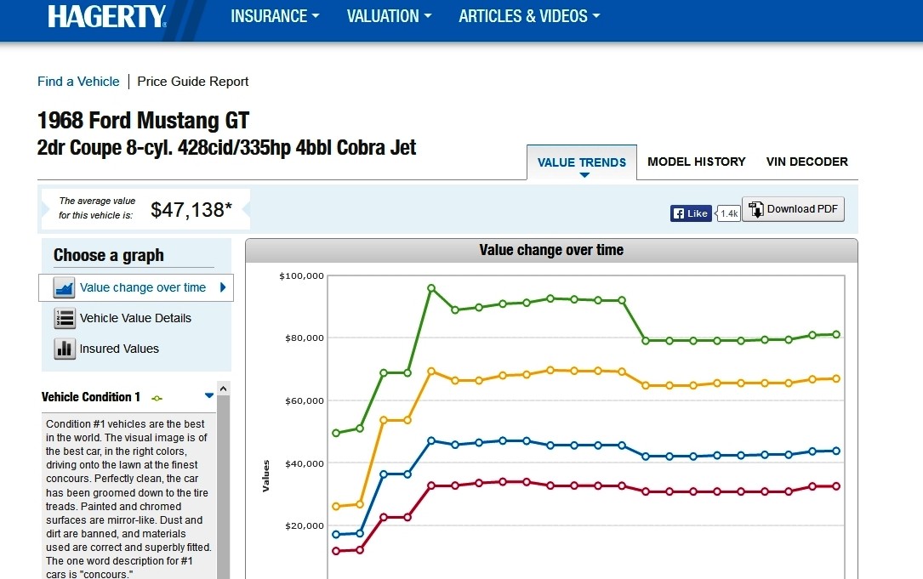923x579 pixels.
Task: Click the Hagerty logo
Action: [106, 16]
